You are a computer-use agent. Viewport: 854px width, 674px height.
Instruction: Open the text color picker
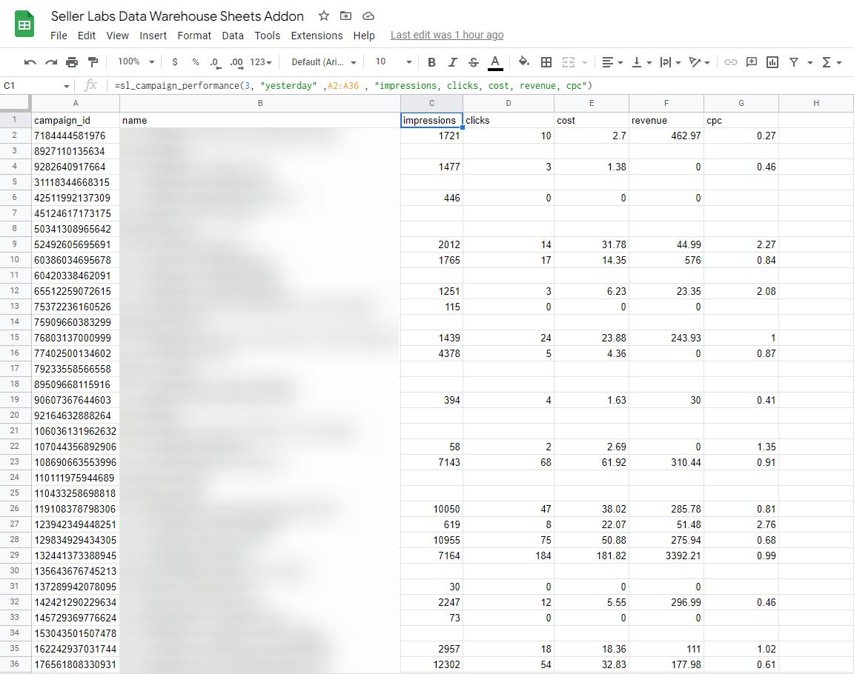point(495,62)
